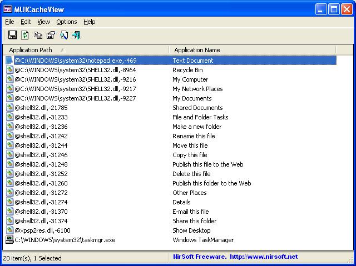
Task: Click the MUICacheView title bar app icon
Action: coord(8,9)
